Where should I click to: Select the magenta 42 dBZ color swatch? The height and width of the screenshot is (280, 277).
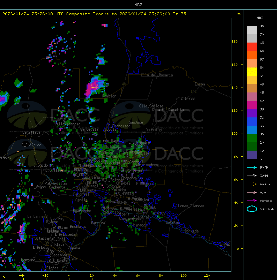point(252,105)
